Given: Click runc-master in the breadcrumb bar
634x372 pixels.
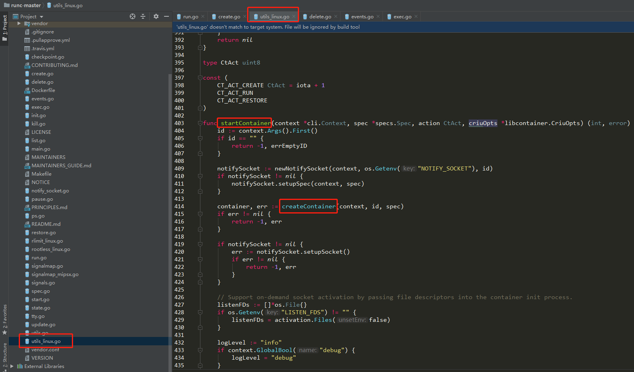Looking at the screenshot, I should click(x=26, y=5).
